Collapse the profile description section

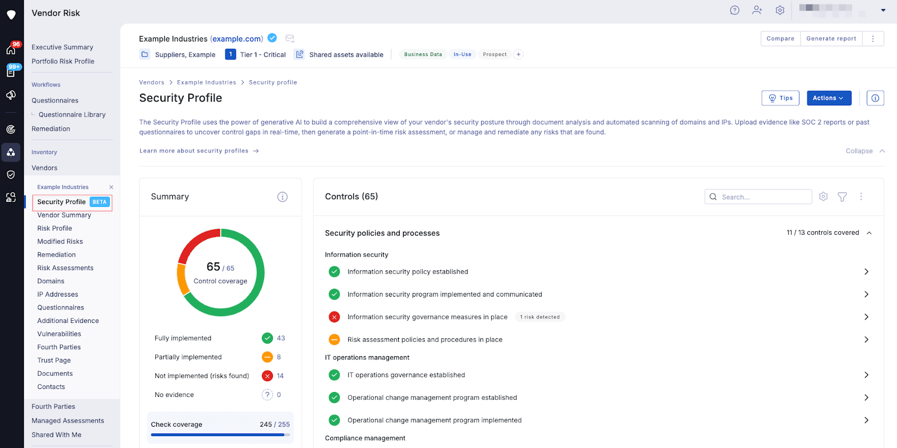click(865, 151)
